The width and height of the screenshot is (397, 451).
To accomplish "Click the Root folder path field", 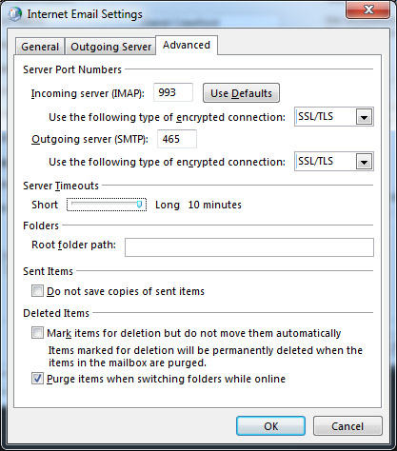I will coord(249,247).
